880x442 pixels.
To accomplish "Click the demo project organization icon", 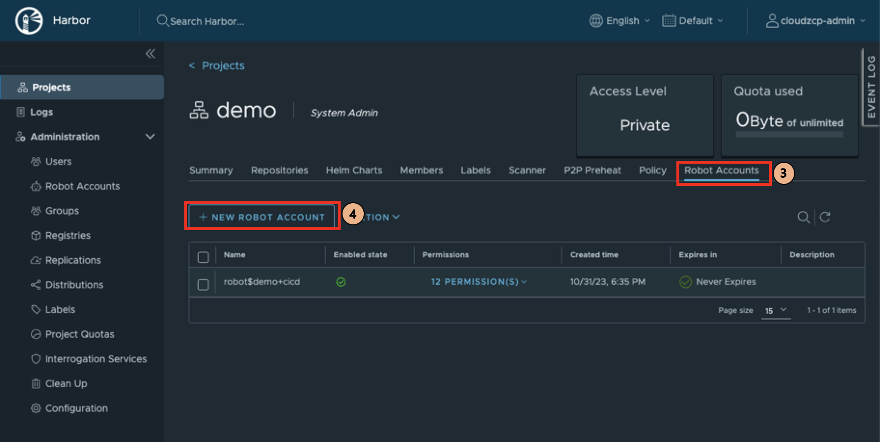I will click(x=199, y=110).
